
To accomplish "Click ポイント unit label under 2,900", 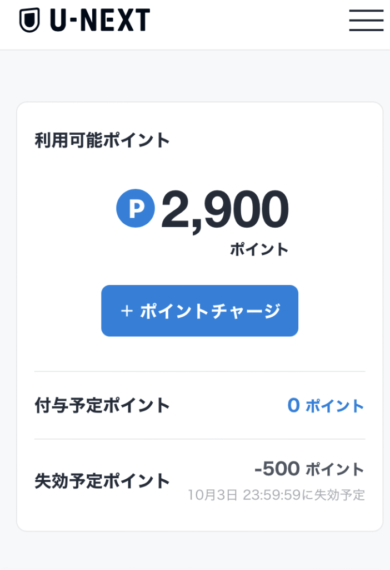I will [x=259, y=249].
